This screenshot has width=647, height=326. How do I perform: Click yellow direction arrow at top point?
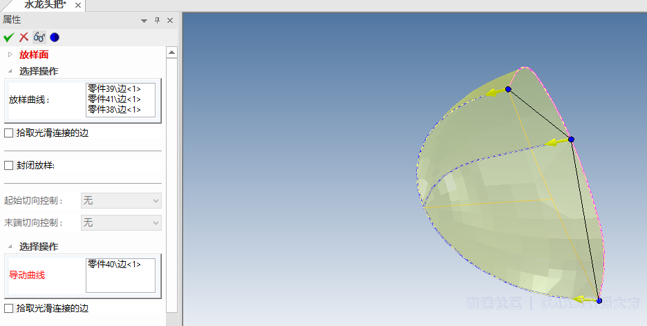tap(495, 93)
